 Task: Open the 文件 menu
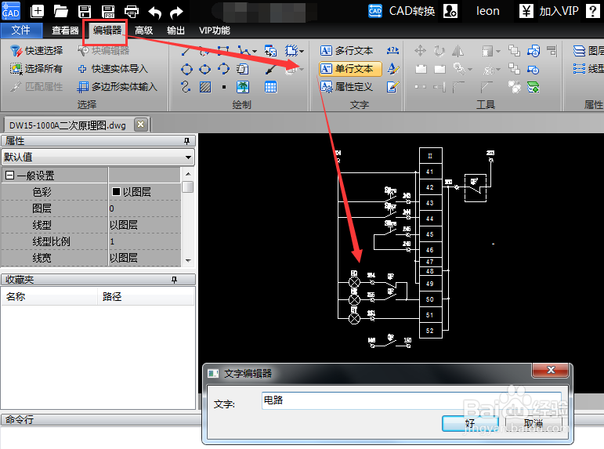pyautogui.click(x=21, y=30)
